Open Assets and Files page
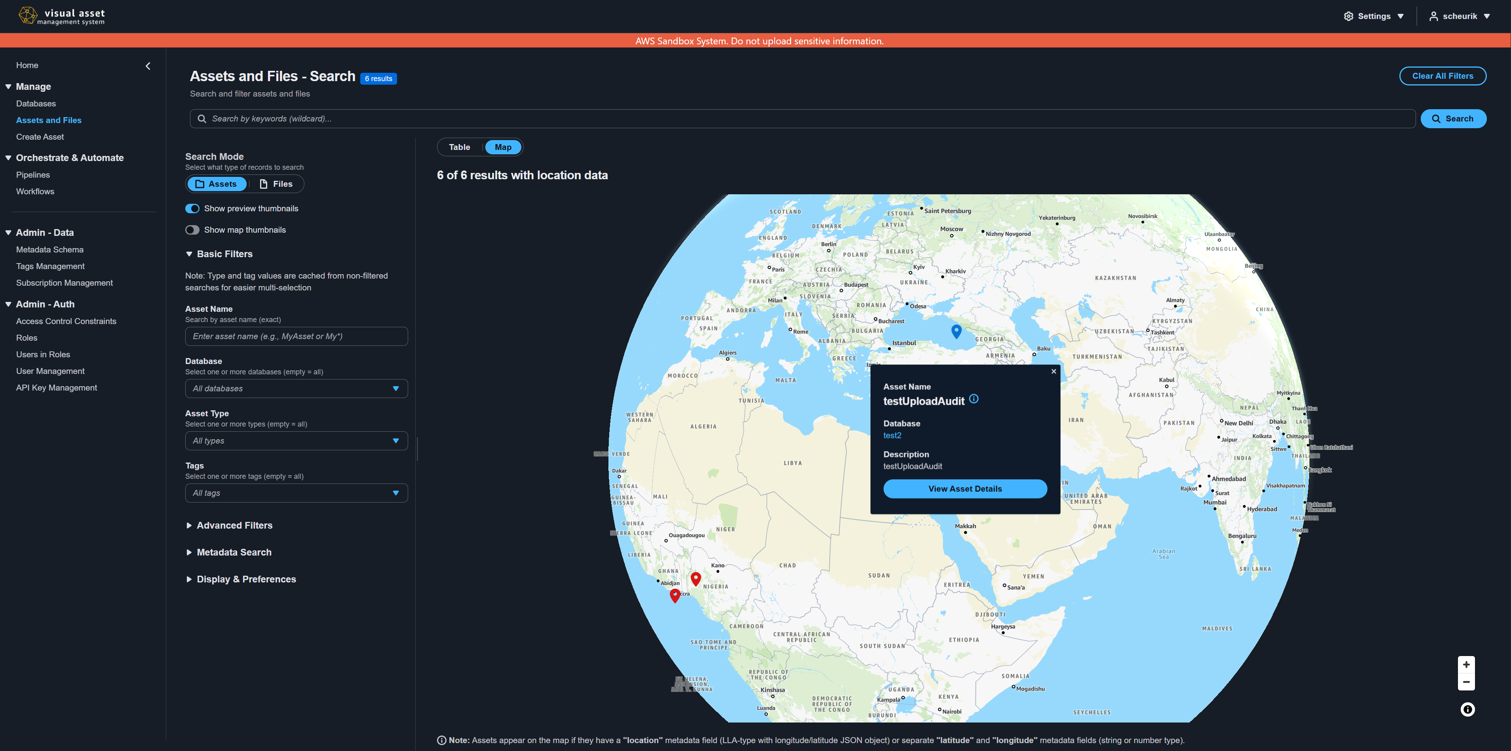Image resolution: width=1511 pixels, height=751 pixels. pyautogui.click(x=49, y=120)
